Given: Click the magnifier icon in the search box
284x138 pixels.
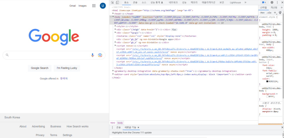Looking at the screenshot, I should (x=7, y=55).
